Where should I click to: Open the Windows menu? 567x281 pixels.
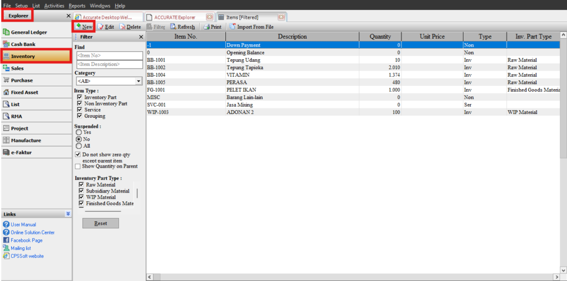(x=100, y=6)
